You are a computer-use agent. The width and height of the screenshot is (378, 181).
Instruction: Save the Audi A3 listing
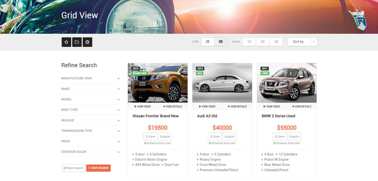pyautogui.click(x=215, y=136)
